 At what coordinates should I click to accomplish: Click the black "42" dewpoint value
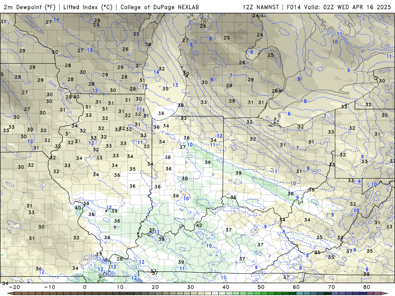(x=199, y=225)
